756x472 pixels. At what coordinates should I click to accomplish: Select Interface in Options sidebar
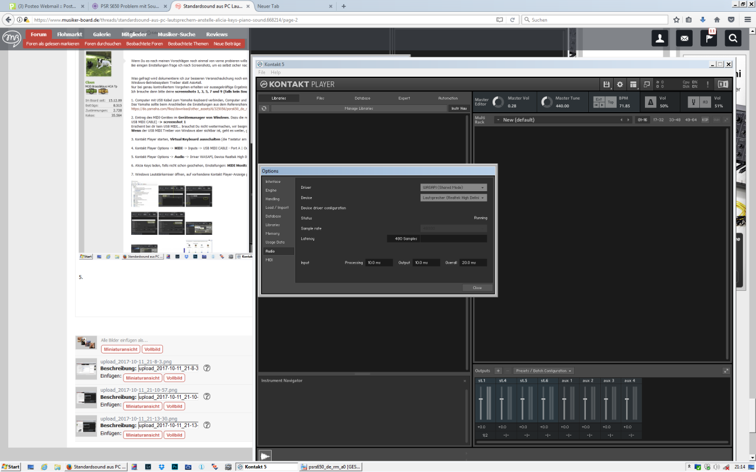[273, 182]
